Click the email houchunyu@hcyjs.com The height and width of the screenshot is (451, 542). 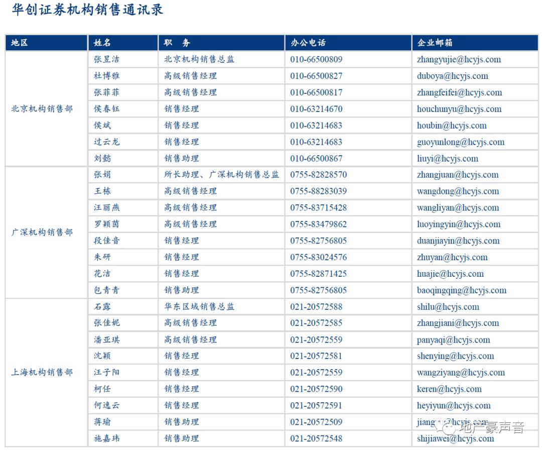459,109
